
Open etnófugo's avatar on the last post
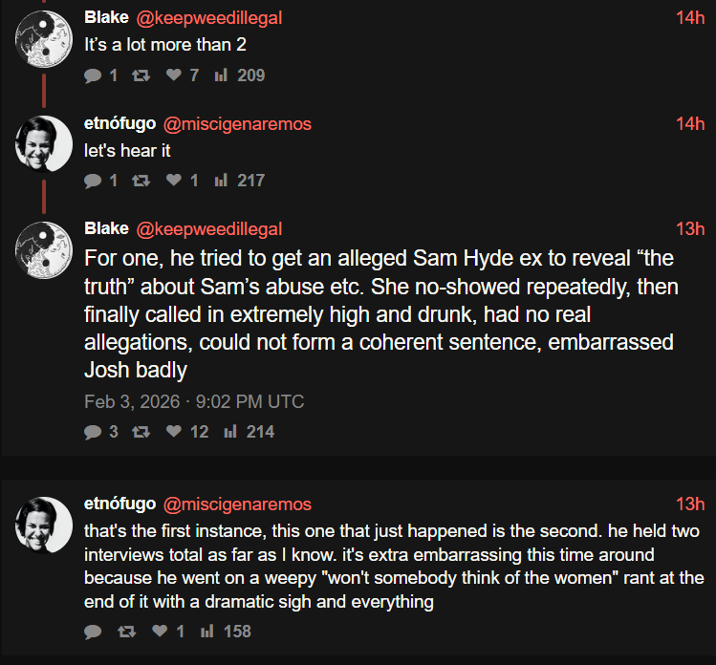point(43,524)
